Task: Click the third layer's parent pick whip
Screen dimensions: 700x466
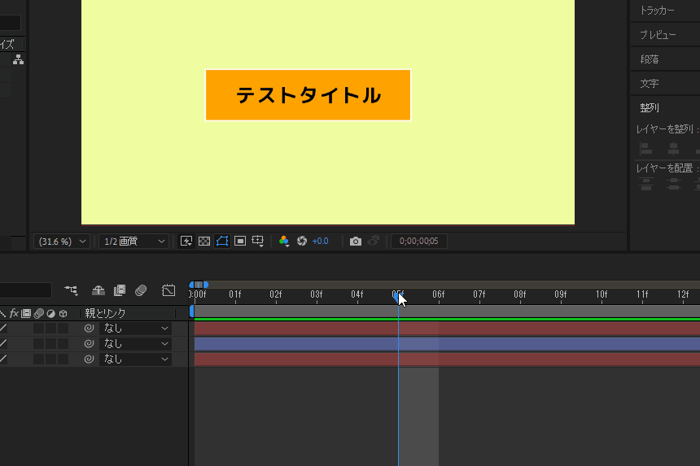Action: (x=89, y=359)
